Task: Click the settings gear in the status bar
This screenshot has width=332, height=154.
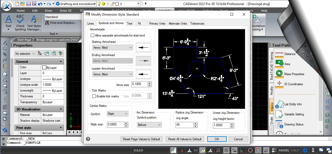Action: (x=305, y=150)
